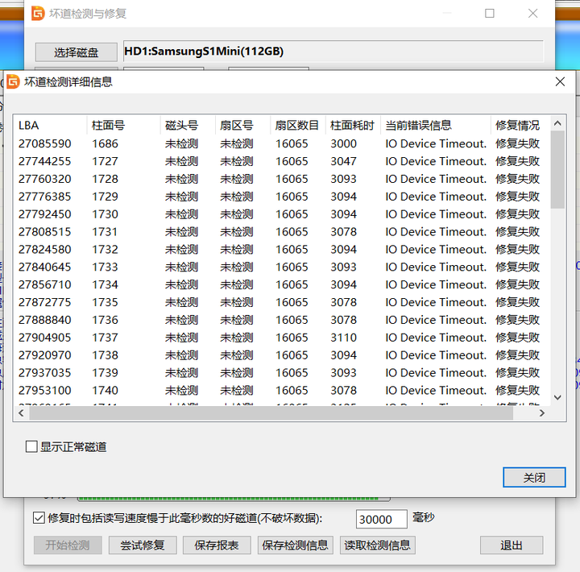This screenshot has height=572, width=580.
Task: Click the 关闭 button
Action: [534, 477]
